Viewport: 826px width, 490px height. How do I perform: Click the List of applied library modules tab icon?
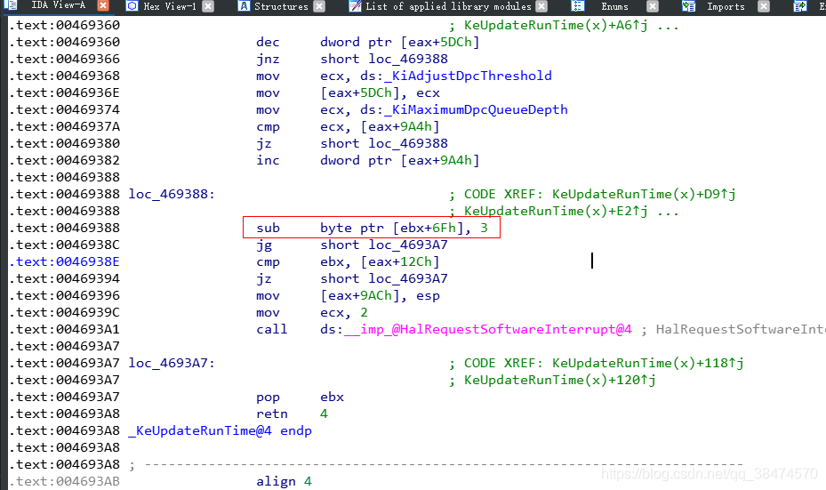pos(356,6)
